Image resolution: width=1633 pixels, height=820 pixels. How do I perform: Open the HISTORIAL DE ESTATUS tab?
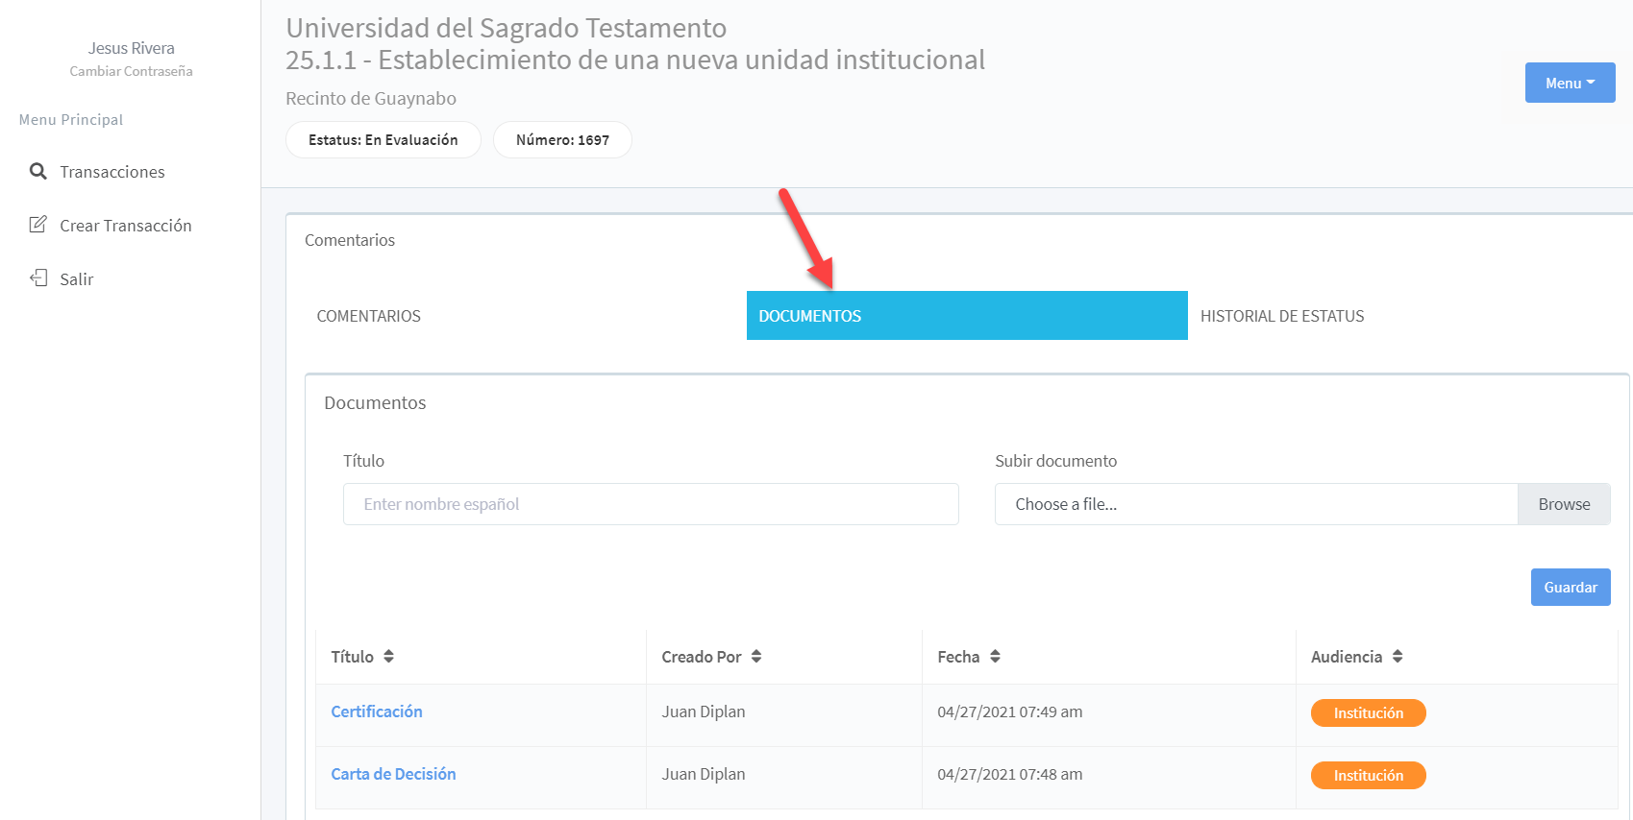(1282, 316)
